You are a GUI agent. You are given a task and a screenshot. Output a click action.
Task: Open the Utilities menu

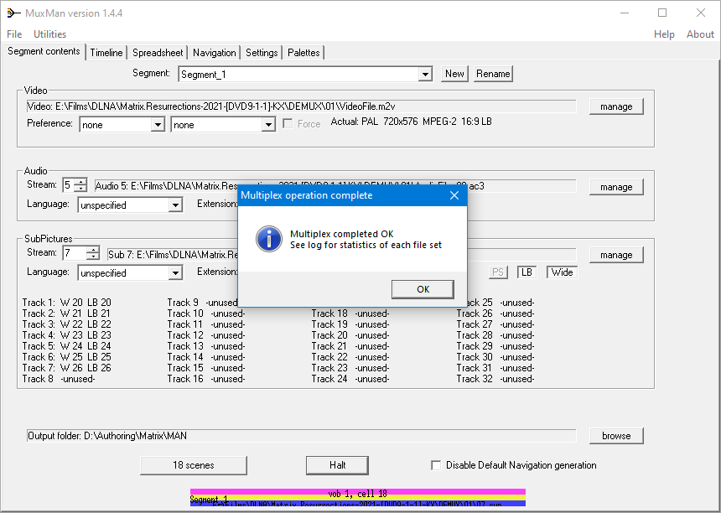click(49, 34)
